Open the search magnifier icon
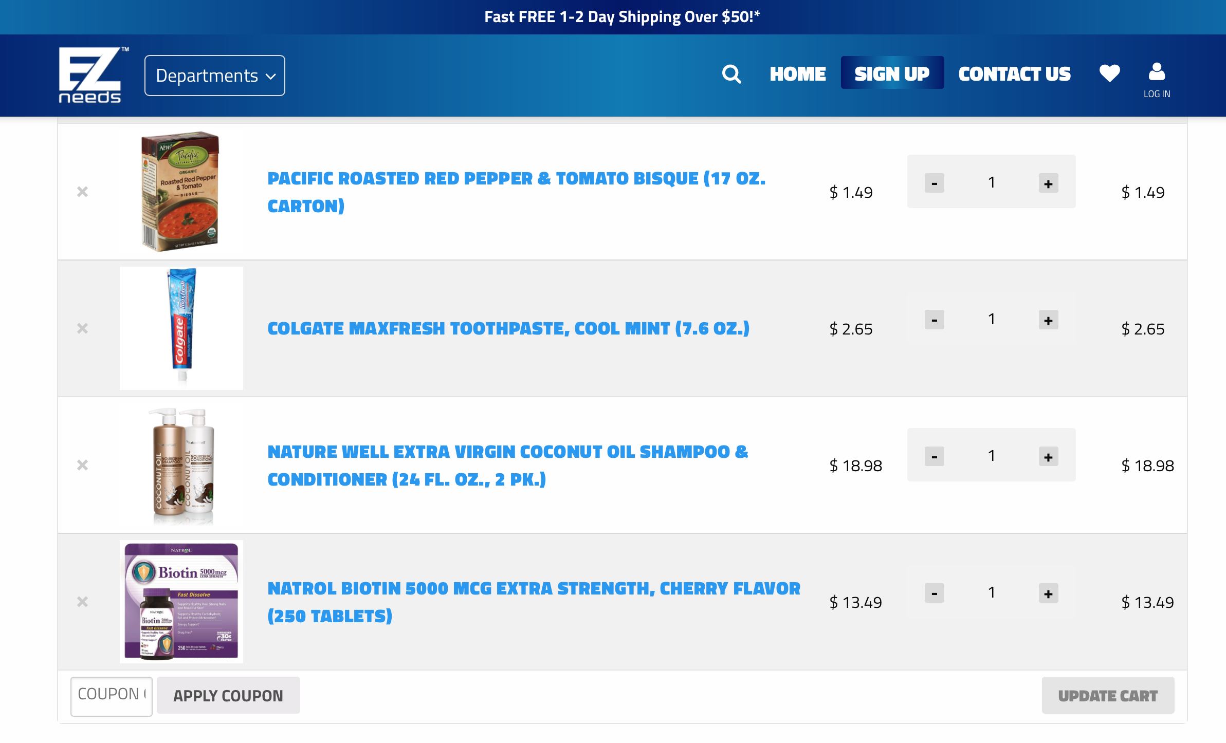Viewport: 1226px width, 743px height. tap(731, 74)
